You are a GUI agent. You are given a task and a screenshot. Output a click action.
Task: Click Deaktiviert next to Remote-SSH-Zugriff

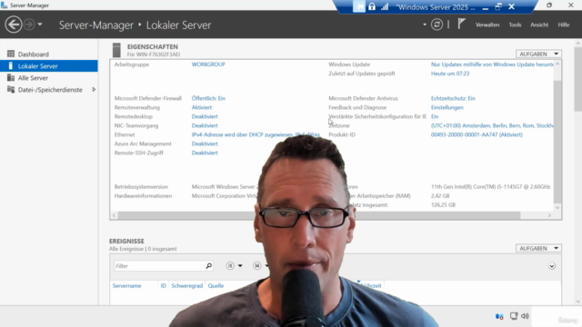tap(205, 153)
